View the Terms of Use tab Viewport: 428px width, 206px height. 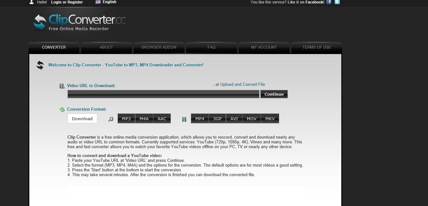[x=317, y=47]
